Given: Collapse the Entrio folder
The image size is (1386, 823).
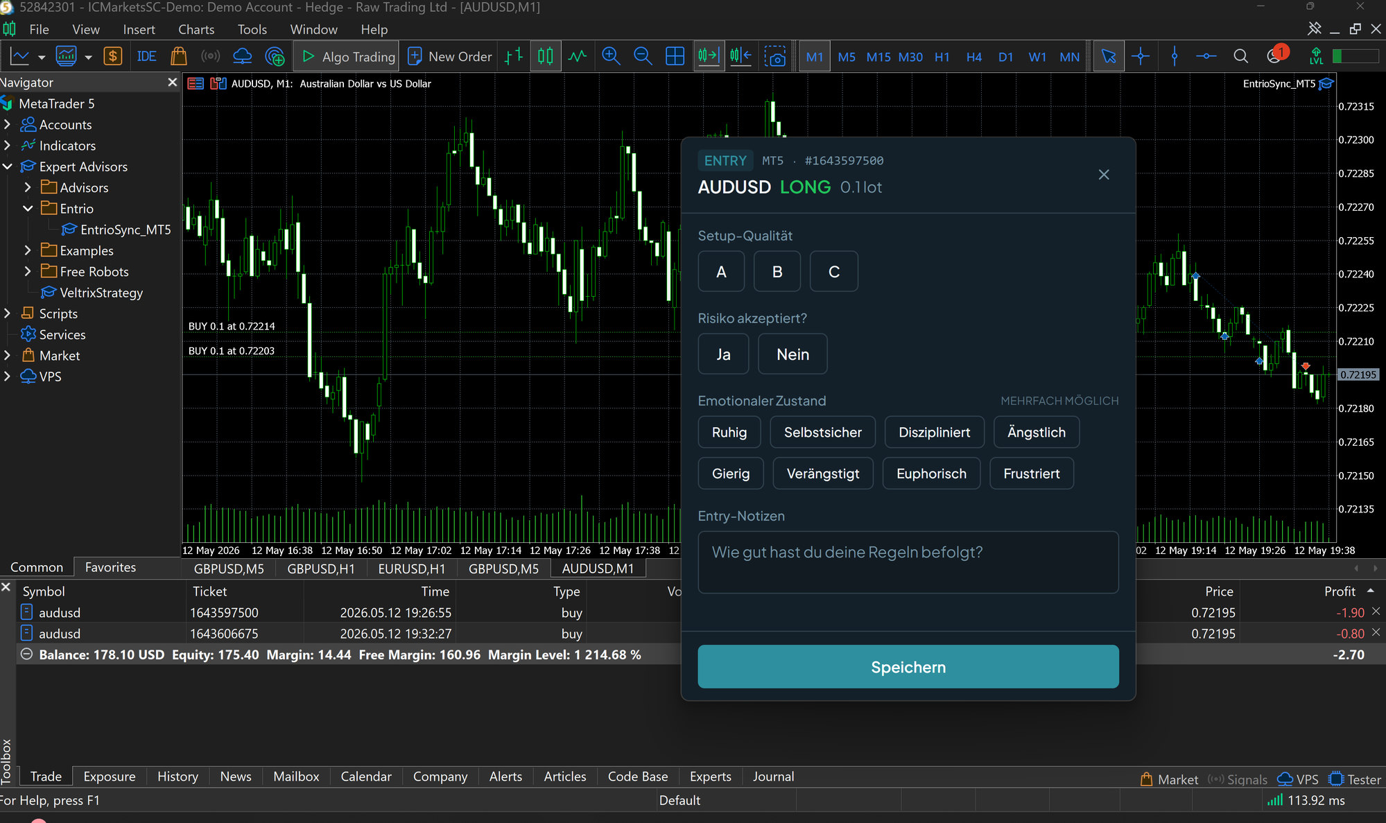Looking at the screenshot, I should tap(28, 208).
